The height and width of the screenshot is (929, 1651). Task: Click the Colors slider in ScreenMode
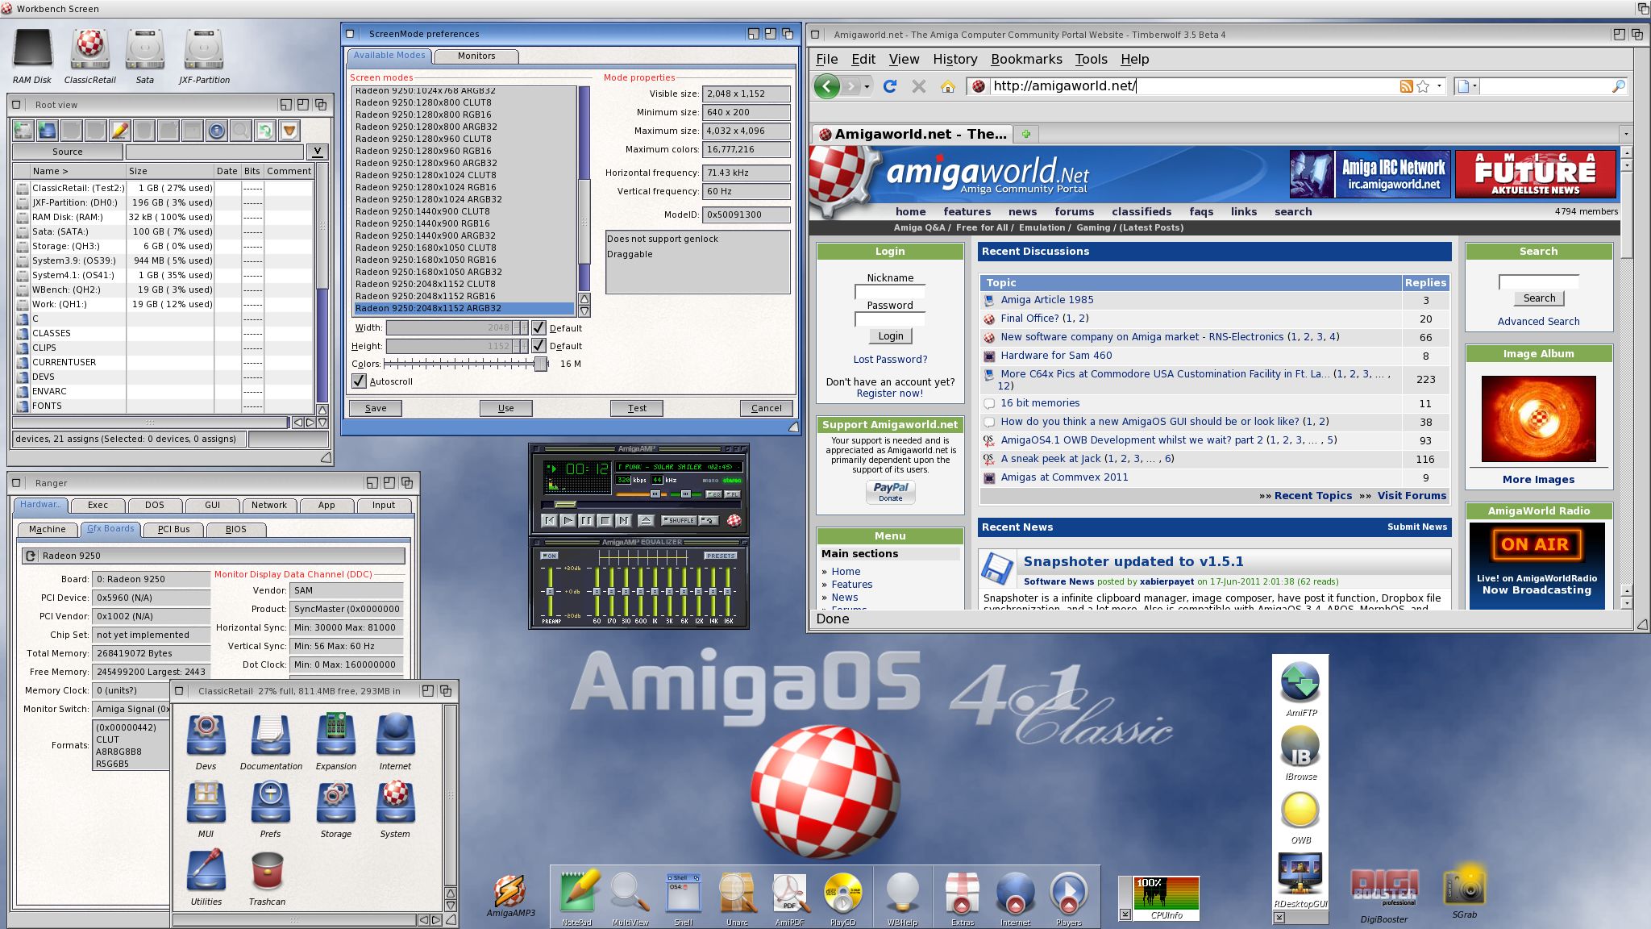468,364
